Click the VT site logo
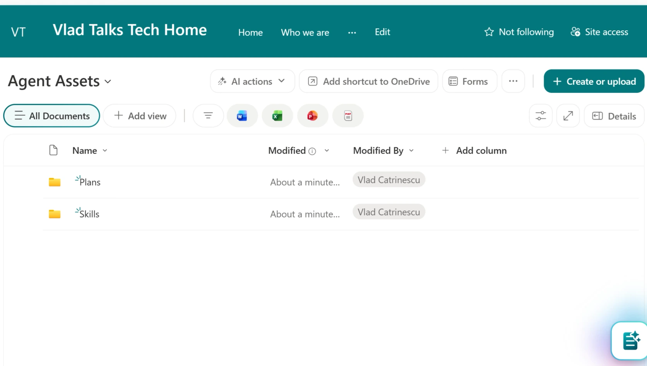This screenshot has width=647, height=366. [18, 32]
